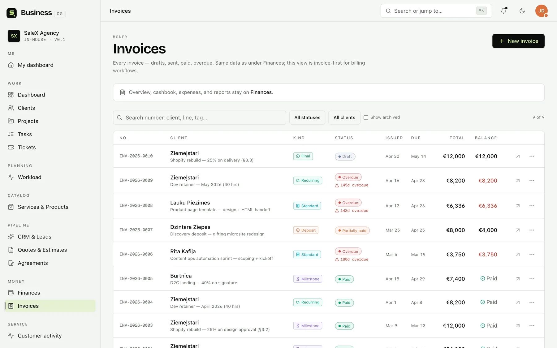Click the 180d overdue warning
Screen dimensions: 557x348
point(352,260)
